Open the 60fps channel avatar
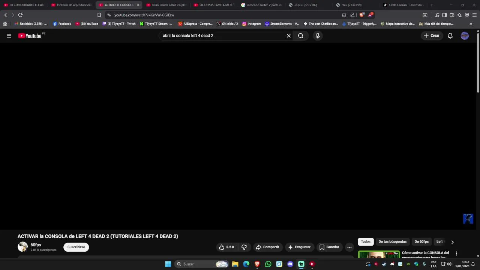This screenshot has width=480, height=270. (23, 247)
